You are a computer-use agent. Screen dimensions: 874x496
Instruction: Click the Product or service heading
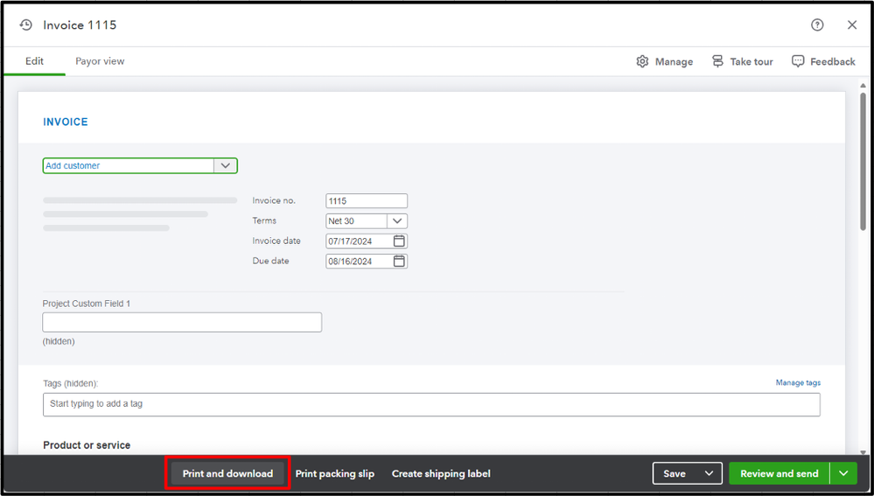87,444
